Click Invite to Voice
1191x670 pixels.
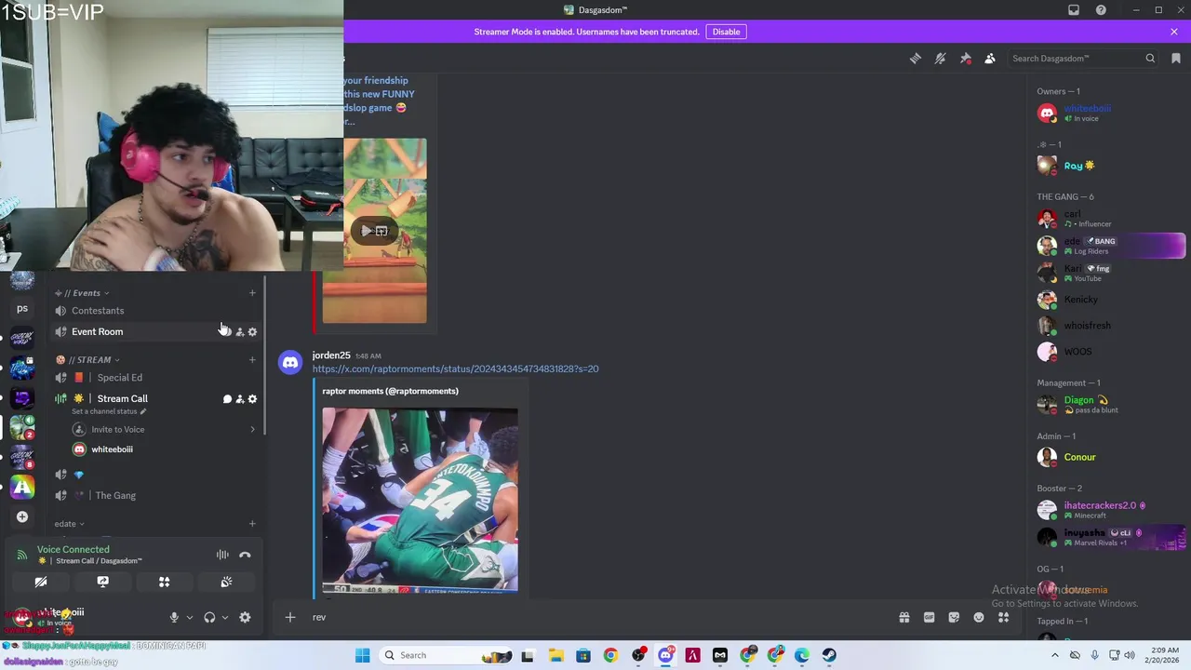[x=117, y=430]
